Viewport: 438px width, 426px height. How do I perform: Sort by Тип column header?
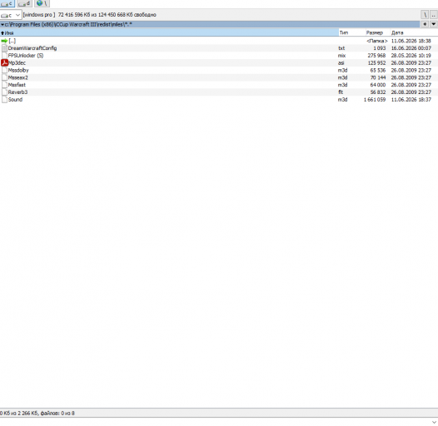point(352,32)
